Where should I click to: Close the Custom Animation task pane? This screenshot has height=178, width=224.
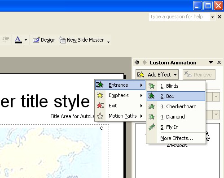click(219, 62)
